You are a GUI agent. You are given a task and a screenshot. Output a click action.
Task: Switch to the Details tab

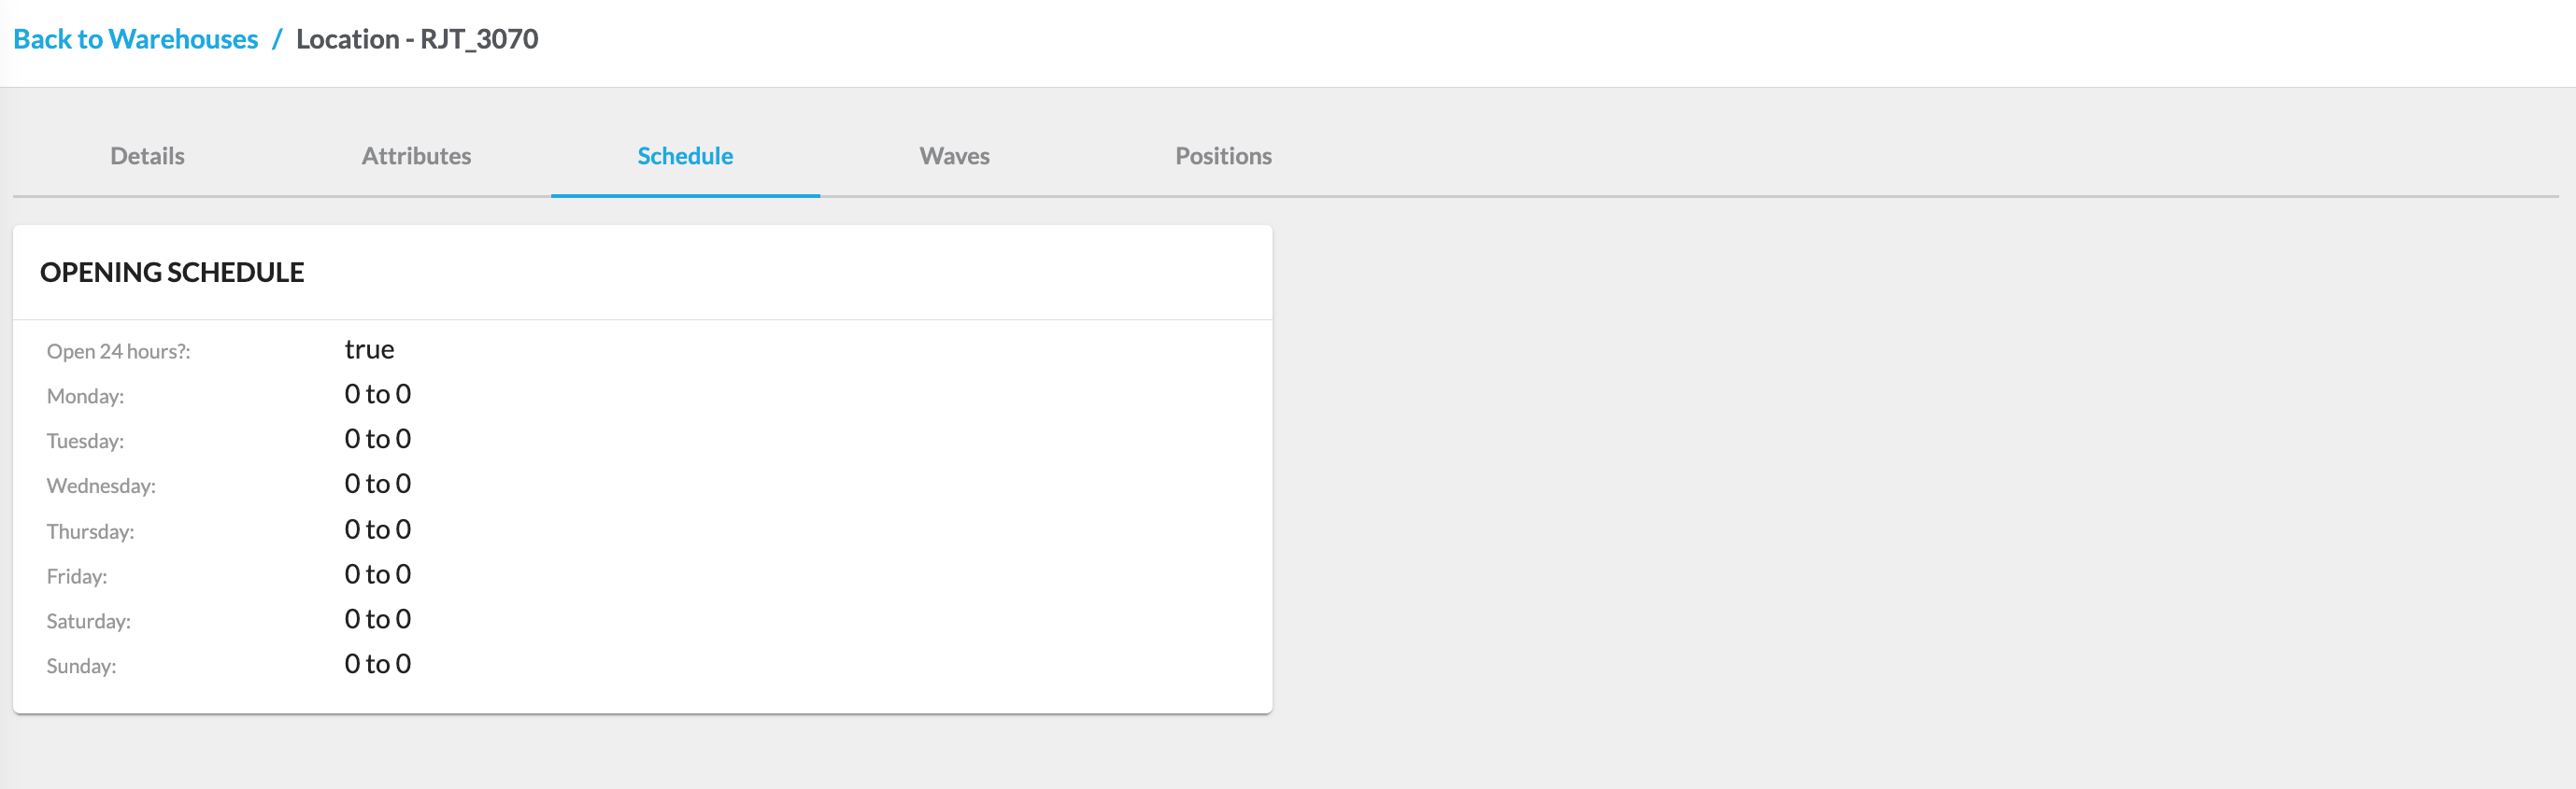coord(147,156)
